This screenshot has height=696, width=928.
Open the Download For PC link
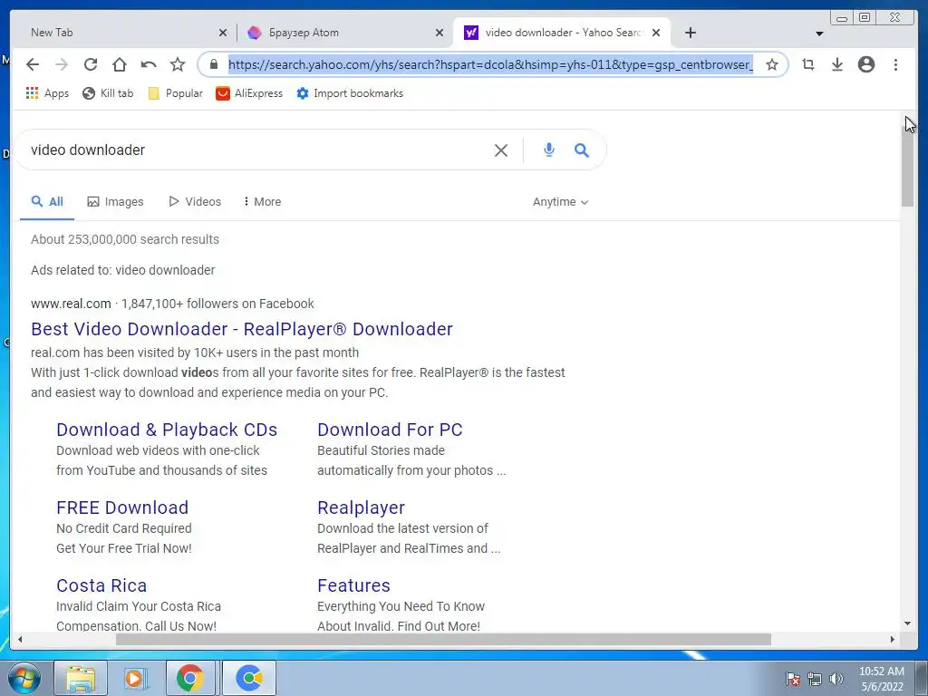(390, 430)
